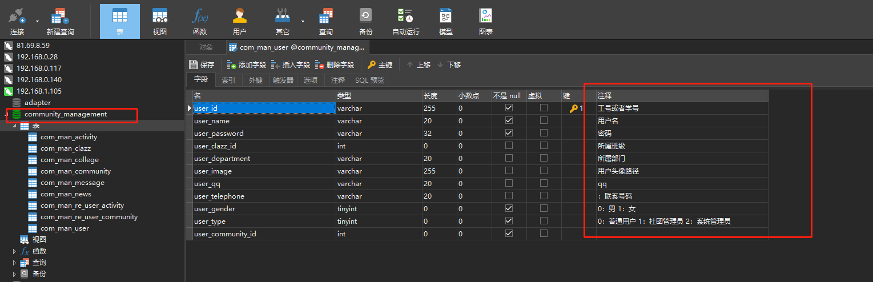The image size is (873, 282).
Task: Click the user_telephone field name cell
Action: click(x=264, y=196)
